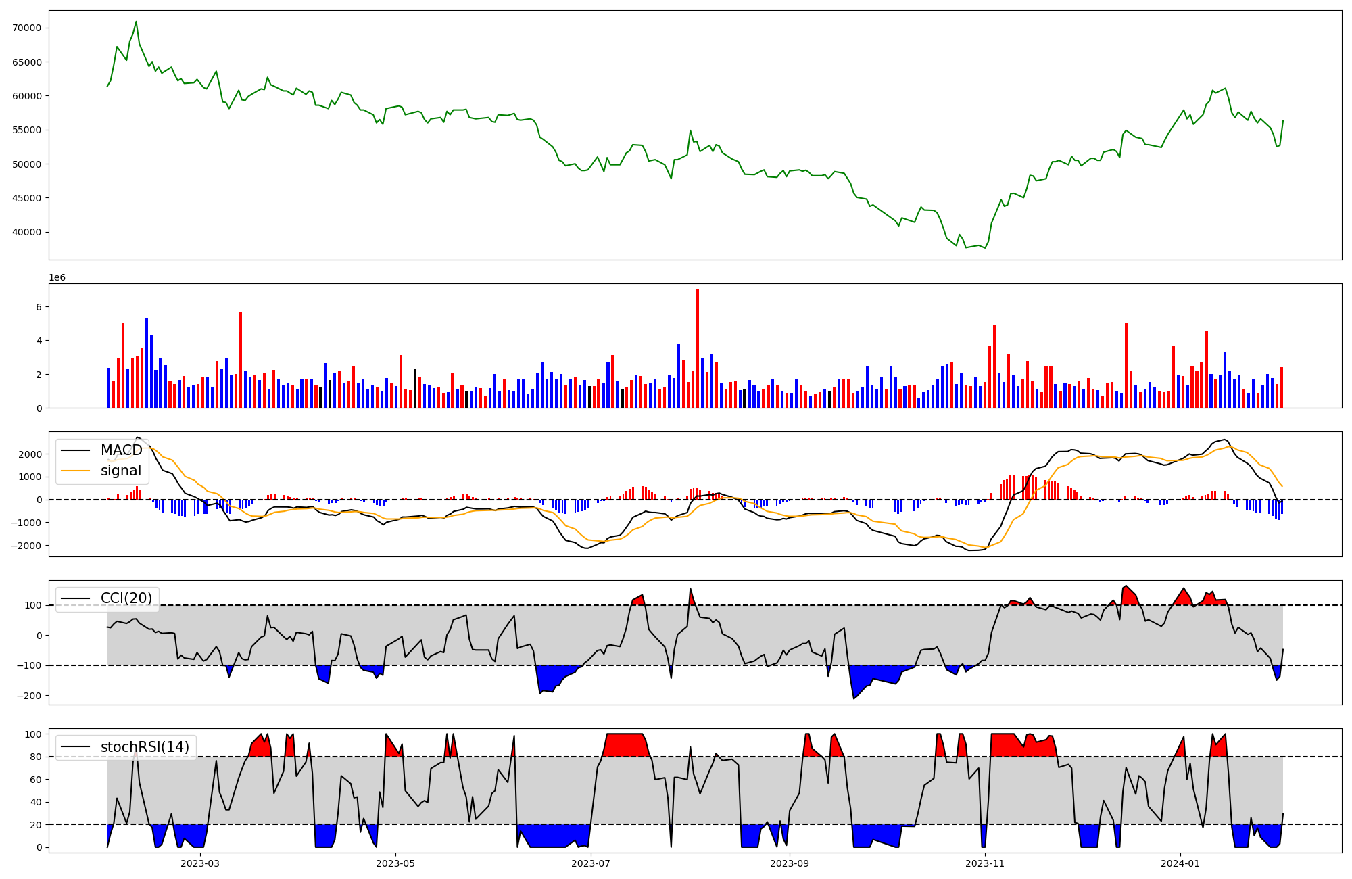Viewport: 1352px width, 879px height.
Task: Click the tallest red volume bar
Action: coord(698,348)
